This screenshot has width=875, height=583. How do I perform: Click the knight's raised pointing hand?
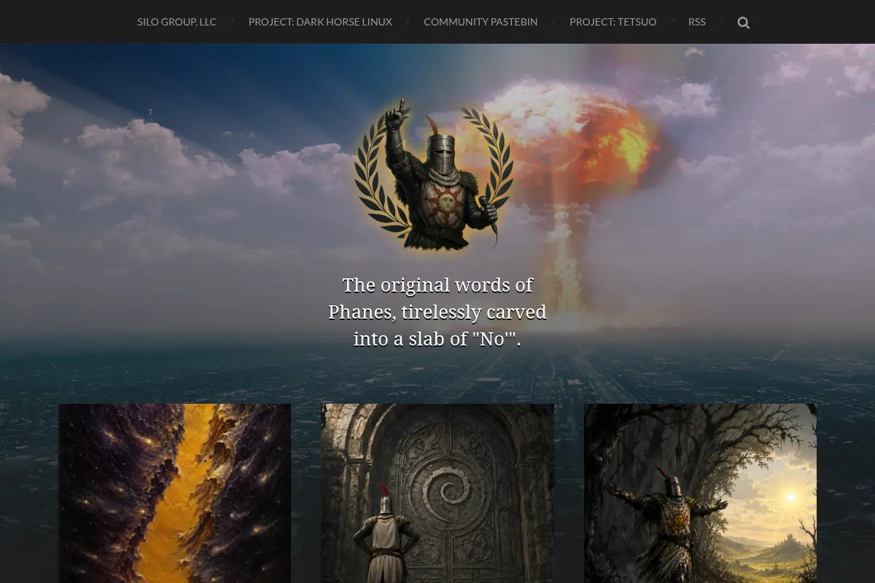tap(397, 114)
